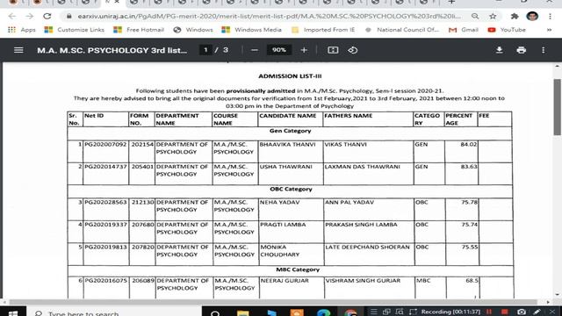Open Customize Links bookmark
Image resolution: width=562 pixels, height=316 pixels.
[74, 30]
